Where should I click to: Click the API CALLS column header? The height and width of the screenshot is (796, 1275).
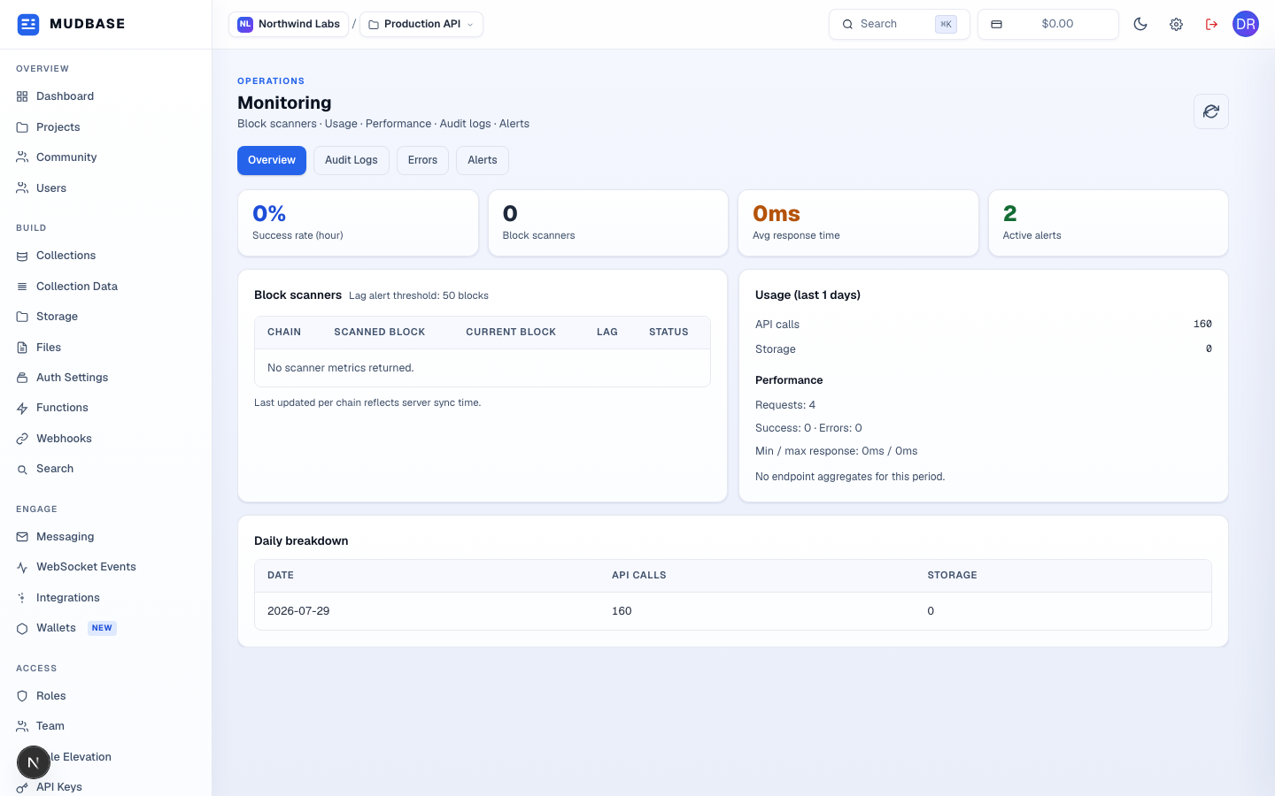tap(639, 575)
